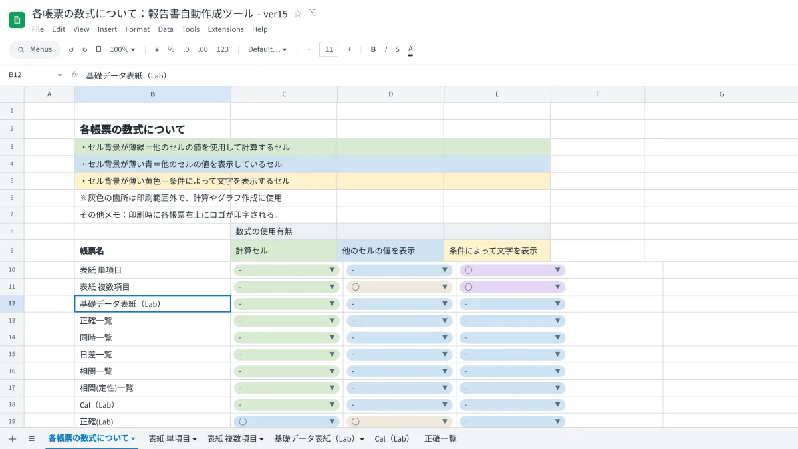Click the redo icon
Image resolution: width=798 pixels, height=449 pixels.
[x=84, y=49]
